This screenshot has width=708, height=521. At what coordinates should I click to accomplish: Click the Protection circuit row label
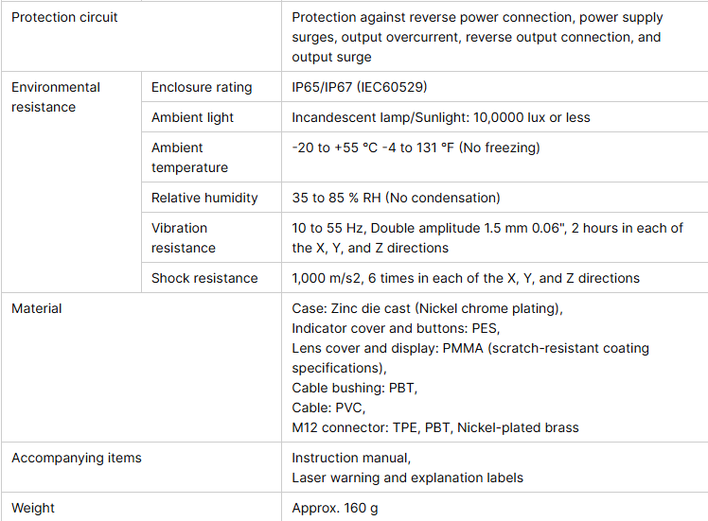click(x=64, y=17)
